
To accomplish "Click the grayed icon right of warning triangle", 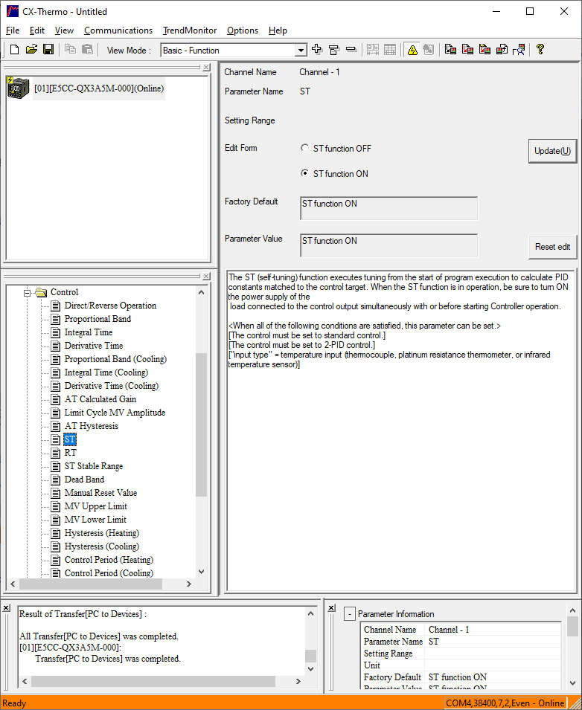I will point(429,50).
